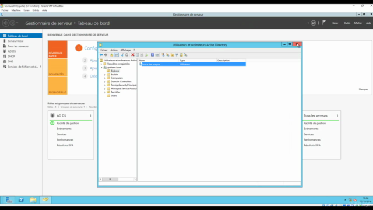Click the Properties sheet toolbar icon
The height and width of the screenshot is (210, 373).
click(x=138, y=55)
